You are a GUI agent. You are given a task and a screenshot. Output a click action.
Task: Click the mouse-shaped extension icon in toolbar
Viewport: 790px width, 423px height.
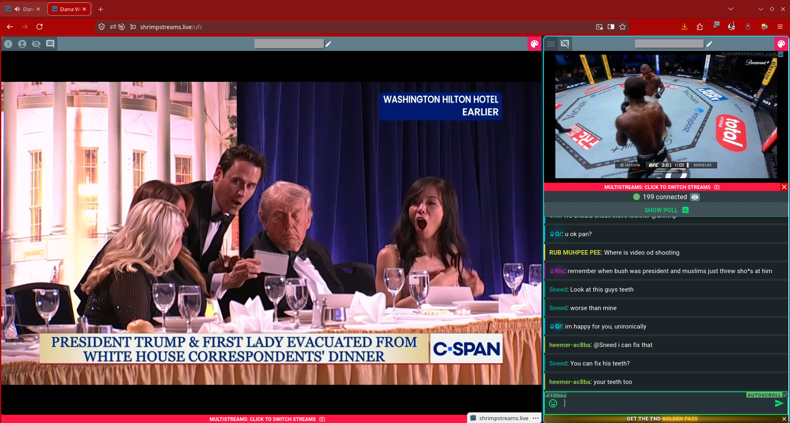[748, 27]
